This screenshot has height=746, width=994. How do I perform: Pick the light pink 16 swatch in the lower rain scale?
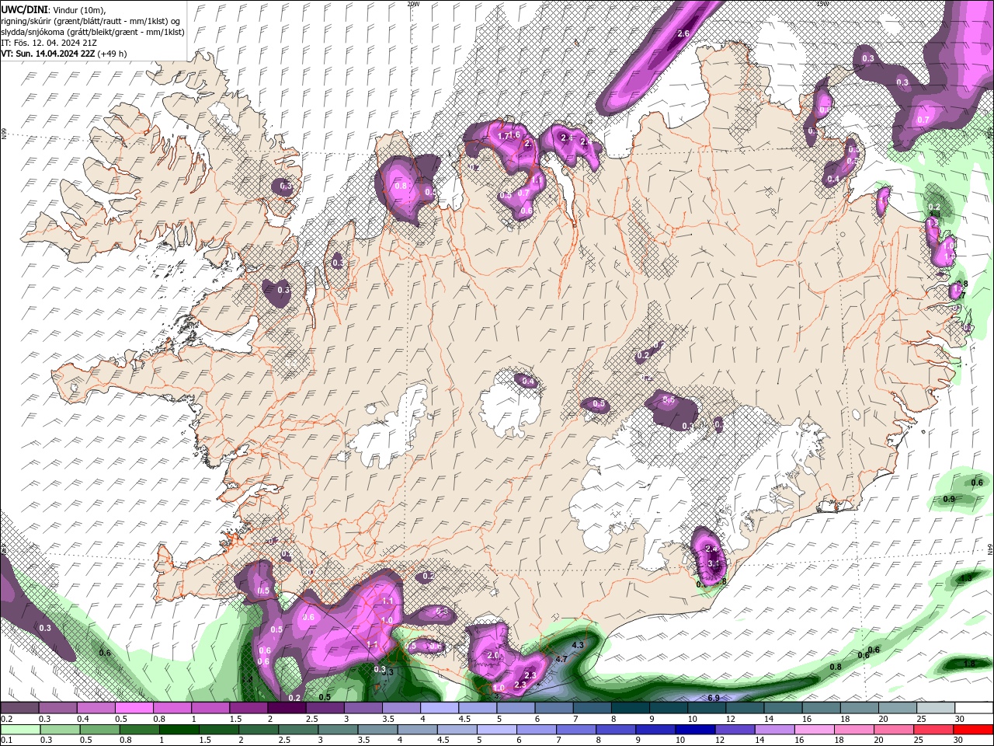tap(814, 730)
